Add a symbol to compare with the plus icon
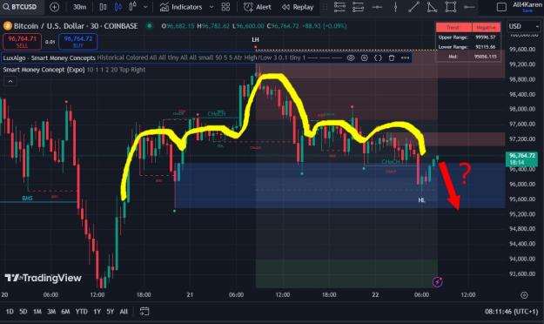This screenshot has width=544, height=324. coord(55,7)
